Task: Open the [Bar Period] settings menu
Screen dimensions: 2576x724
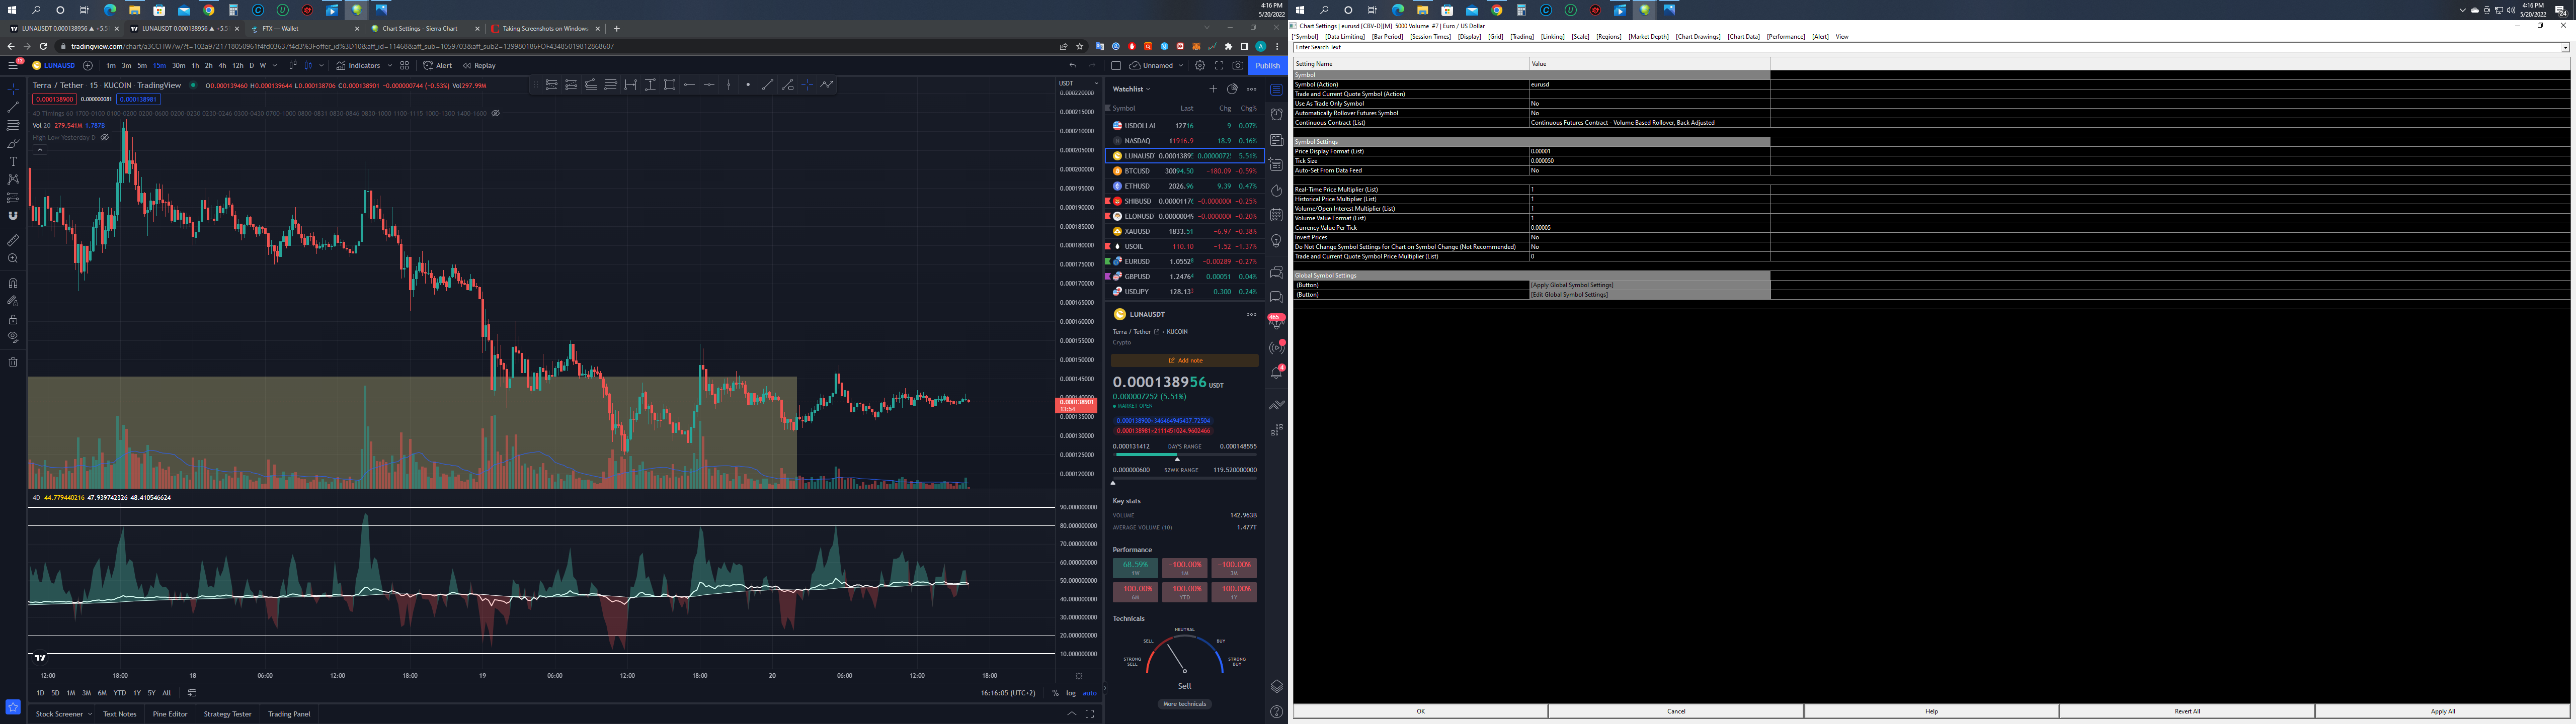Action: click(1387, 37)
